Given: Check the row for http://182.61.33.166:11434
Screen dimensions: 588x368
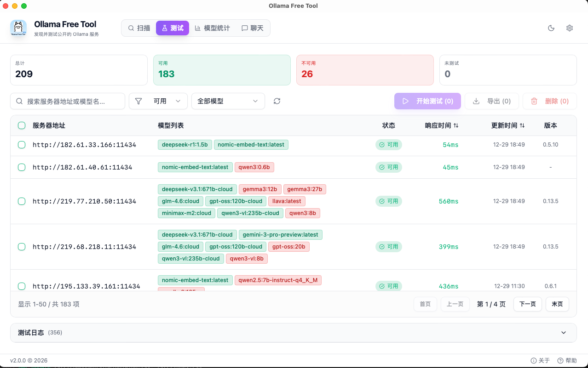Looking at the screenshot, I should 22,145.
